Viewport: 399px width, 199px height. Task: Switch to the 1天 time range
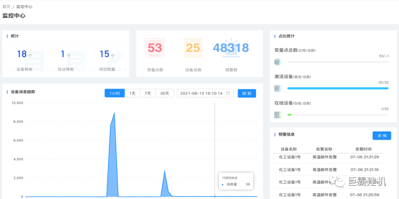(x=132, y=93)
